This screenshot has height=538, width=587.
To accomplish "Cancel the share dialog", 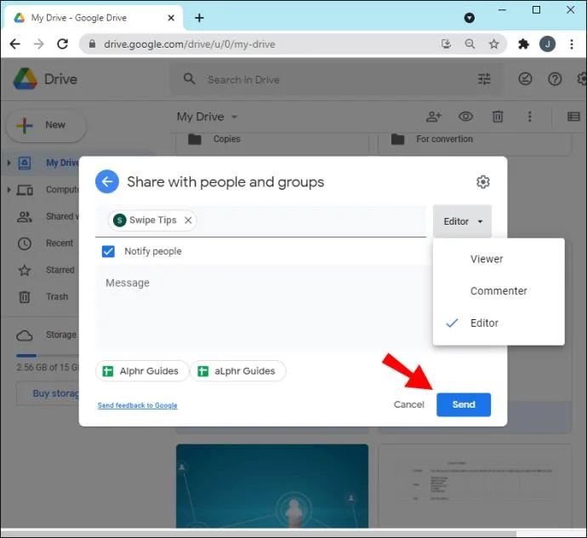I will pos(409,404).
